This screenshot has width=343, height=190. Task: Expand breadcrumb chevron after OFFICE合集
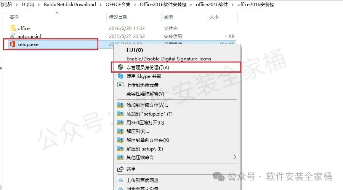tap(135, 5)
